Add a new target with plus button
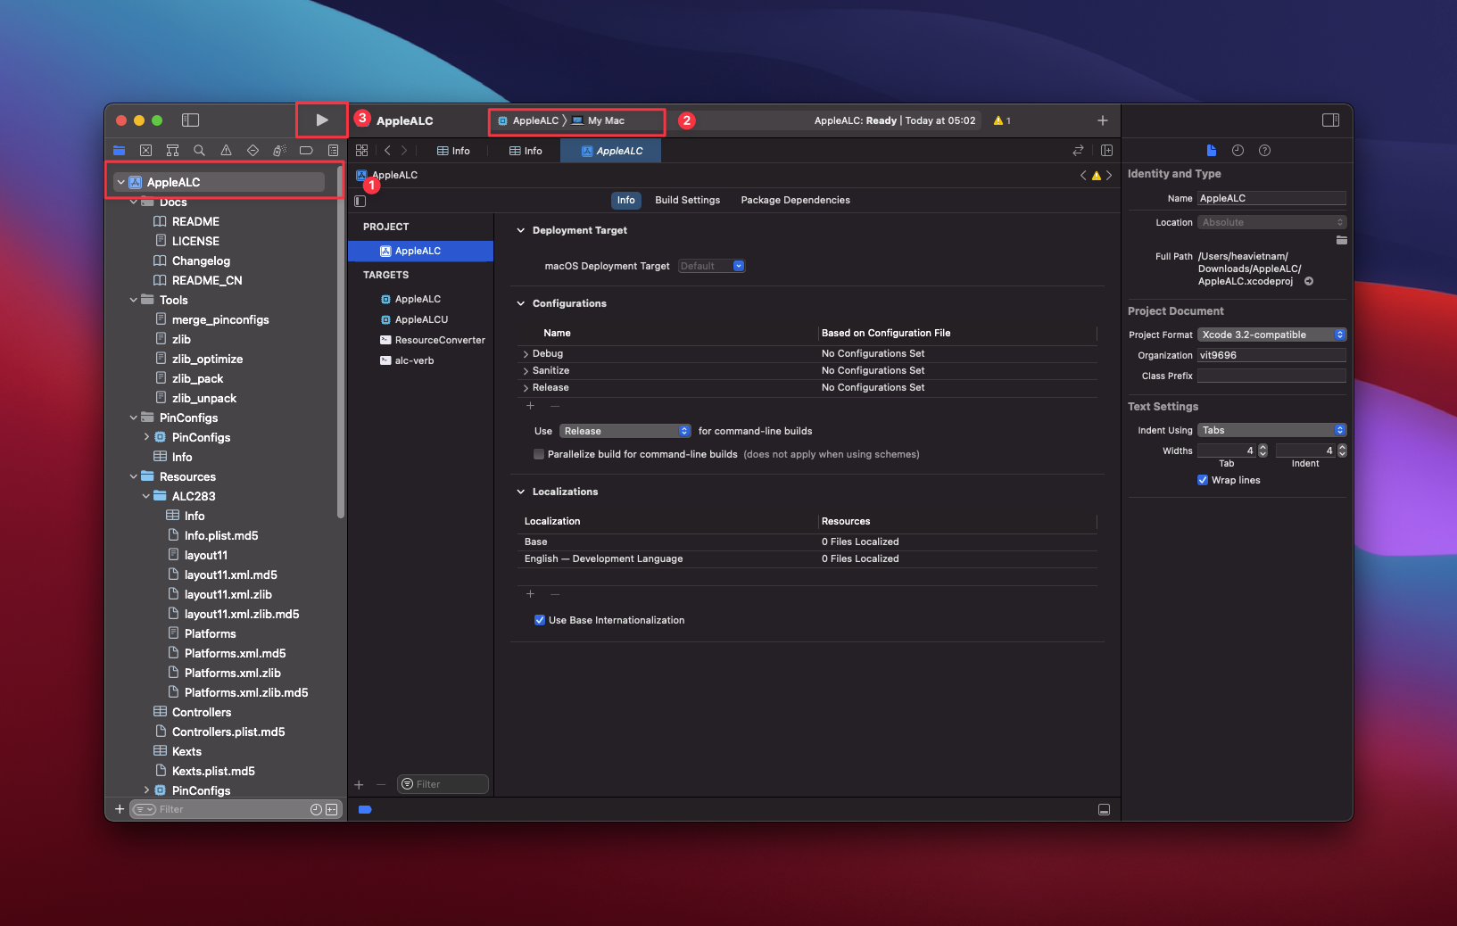1457x926 pixels. (x=359, y=784)
